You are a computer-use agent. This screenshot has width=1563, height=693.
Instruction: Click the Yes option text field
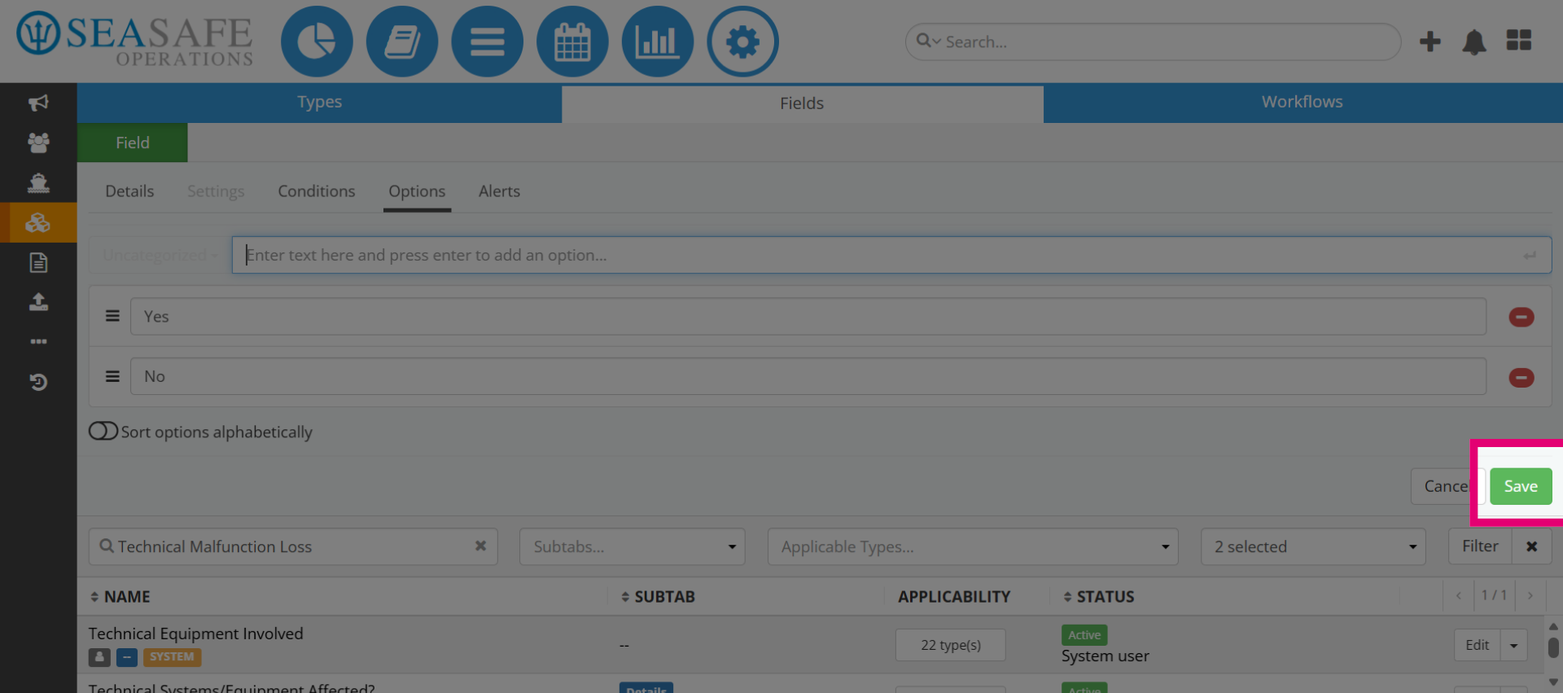point(808,316)
